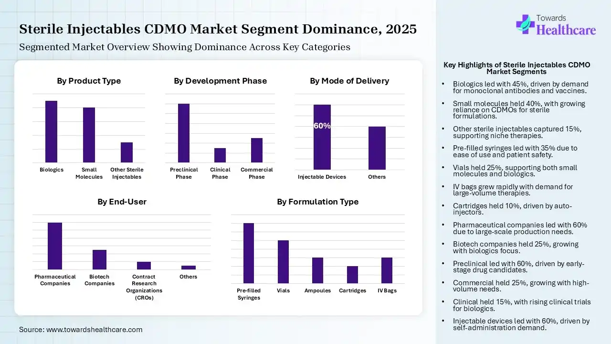The image size is (611, 344).
Task: Click the Vials bar in Formulation Type chart
Action: coord(283,262)
